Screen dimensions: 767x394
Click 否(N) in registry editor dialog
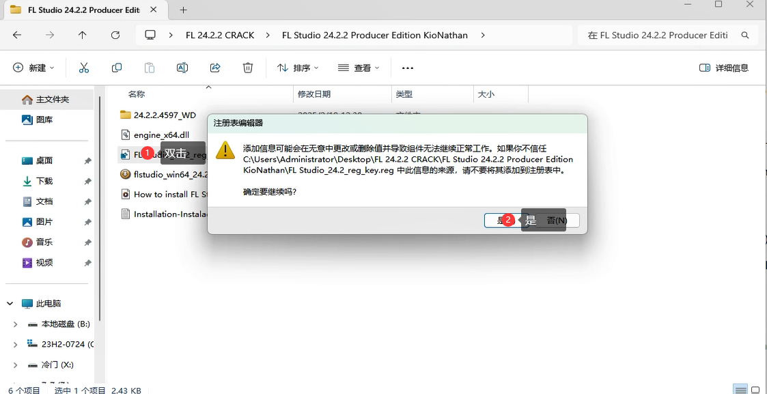click(557, 221)
